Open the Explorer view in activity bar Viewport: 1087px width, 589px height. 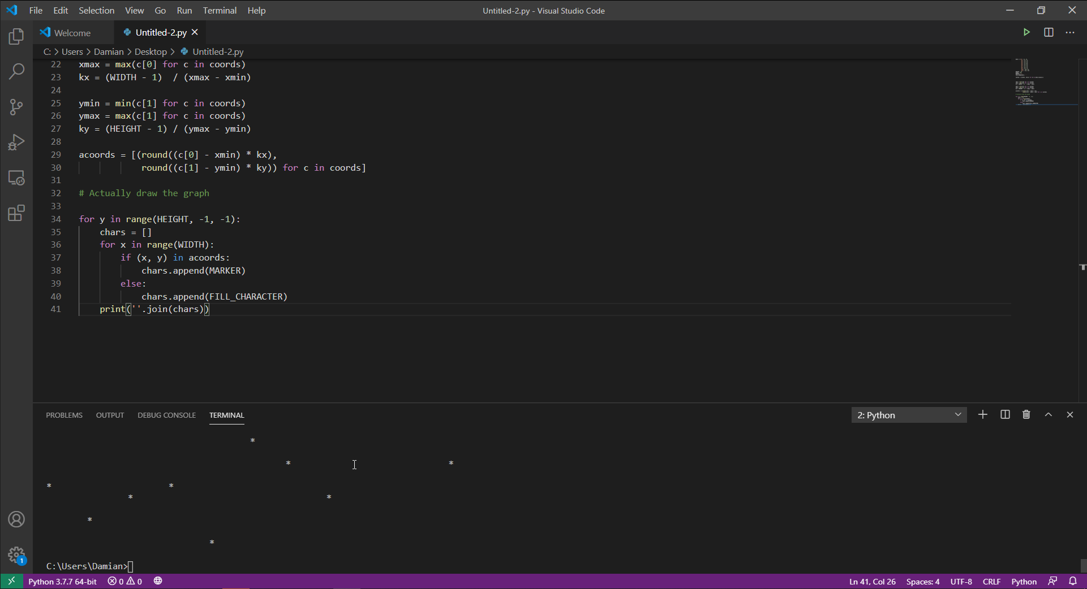tap(16, 37)
